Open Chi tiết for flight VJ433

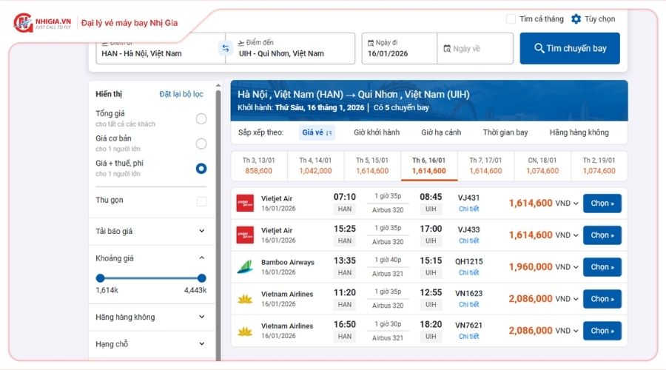coord(468,240)
